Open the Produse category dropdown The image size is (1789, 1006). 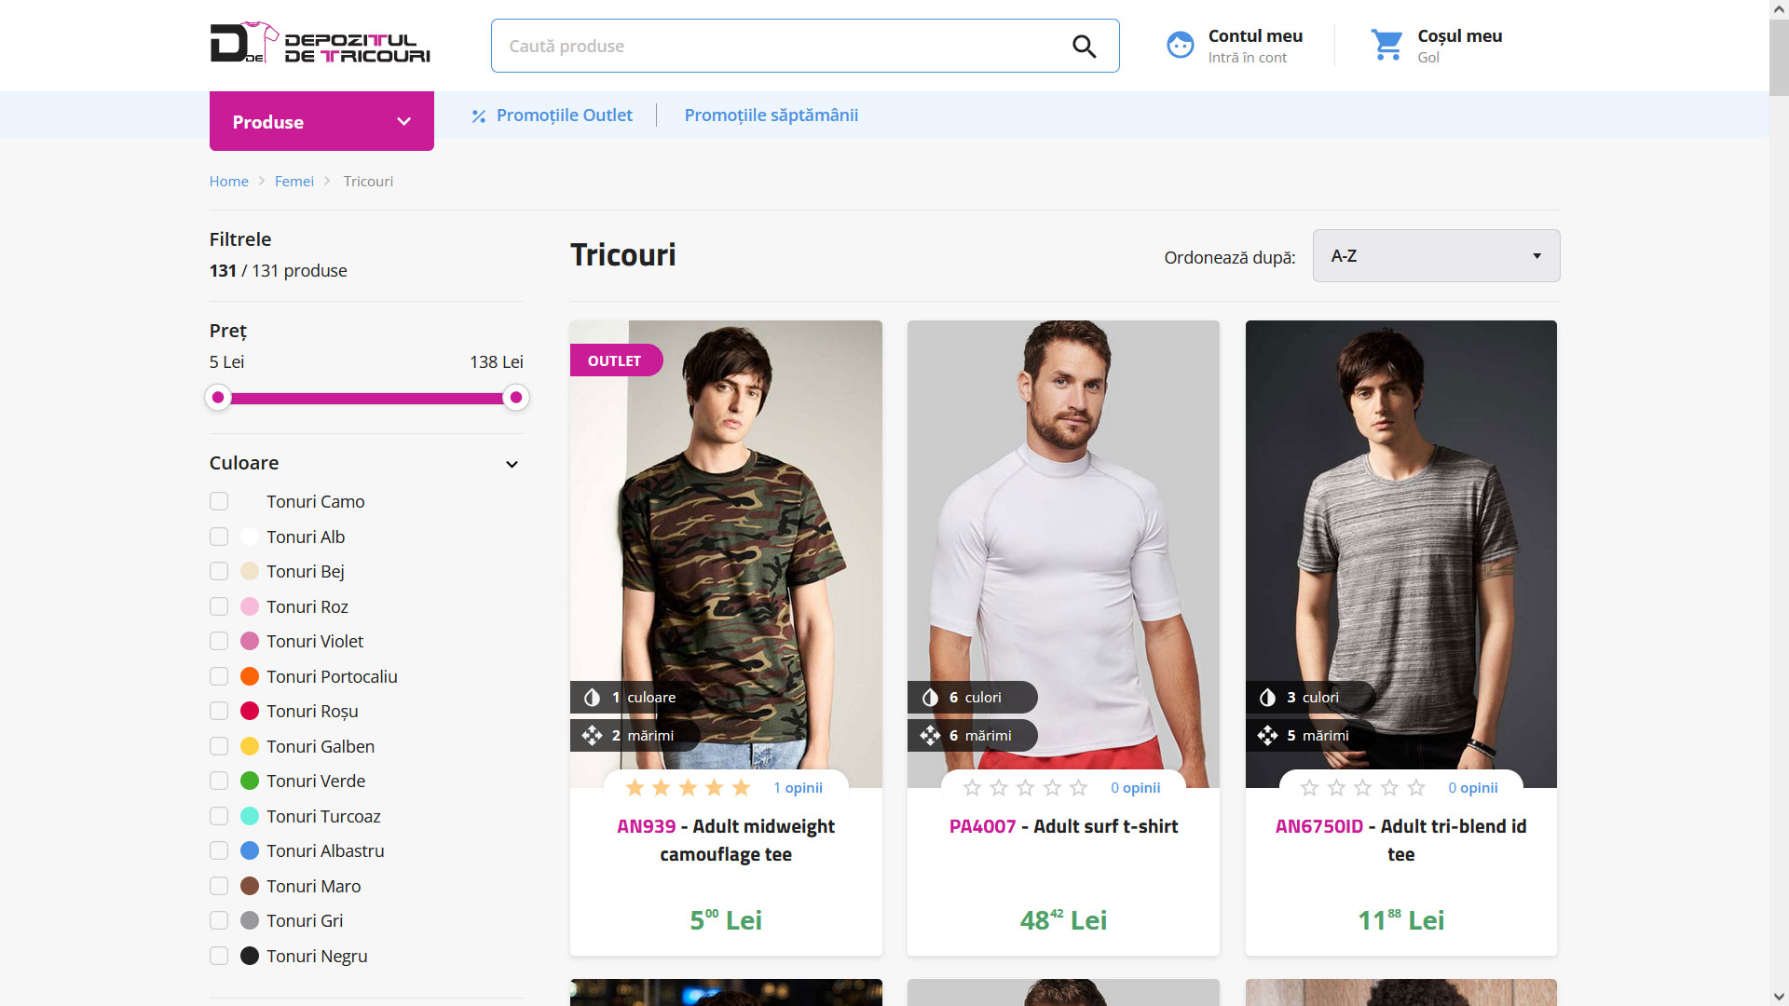[321, 122]
